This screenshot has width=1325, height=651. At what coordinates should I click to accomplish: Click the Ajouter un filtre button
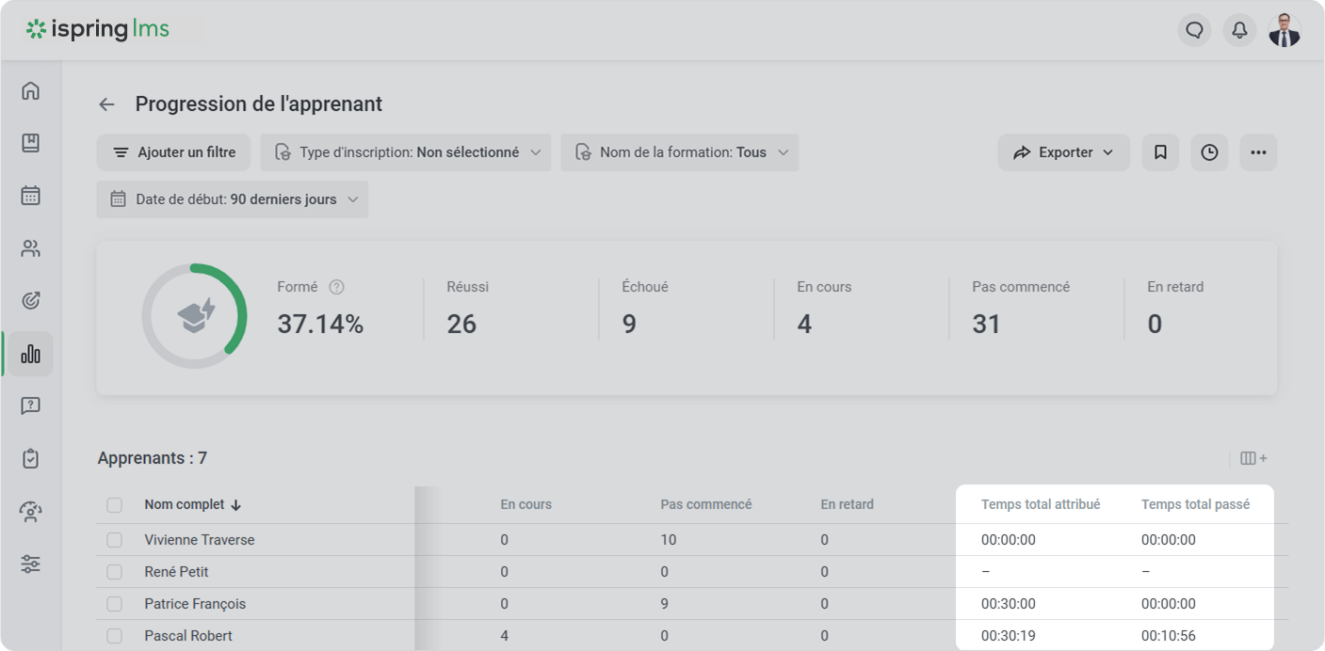click(x=173, y=152)
